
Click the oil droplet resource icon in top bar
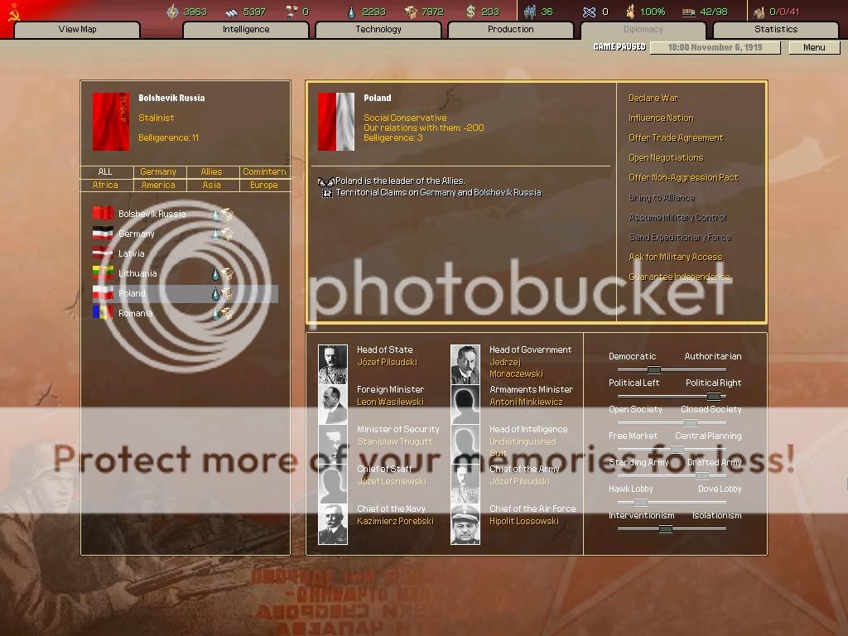(352, 12)
